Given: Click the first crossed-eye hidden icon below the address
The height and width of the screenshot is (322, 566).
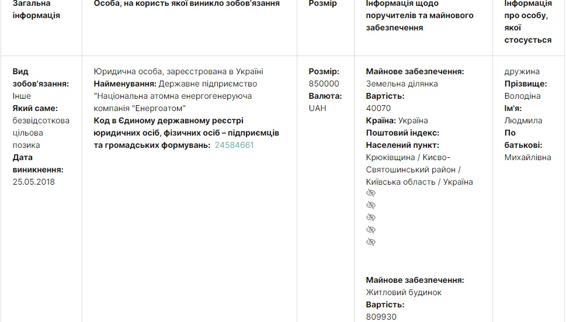Looking at the screenshot, I should pyautogui.click(x=370, y=193).
